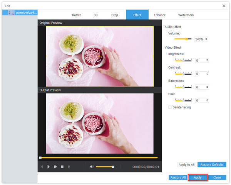Click the yellow video timeline progress bar
The height and width of the screenshot is (185, 231).
(x=99, y=157)
